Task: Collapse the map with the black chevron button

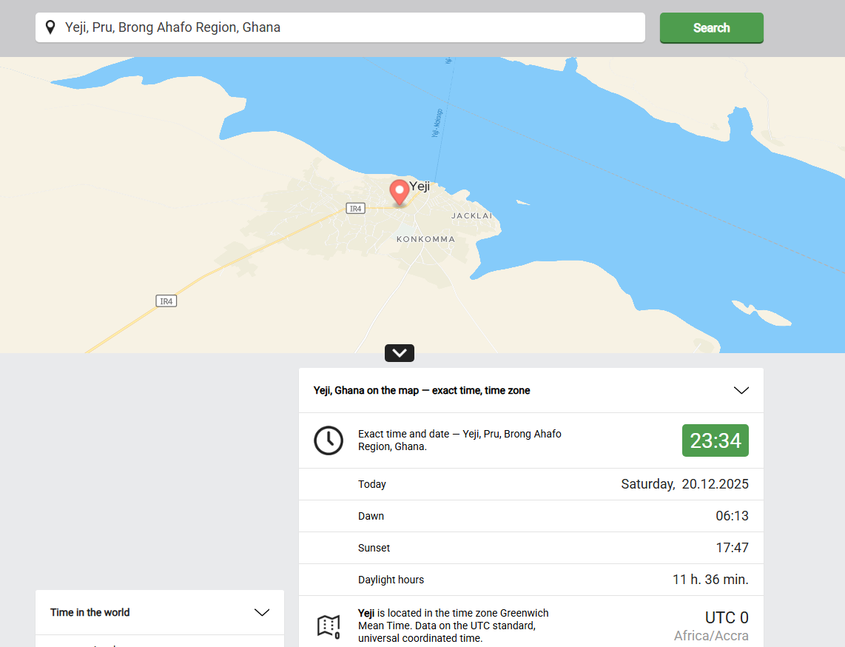Action: (400, 353)
